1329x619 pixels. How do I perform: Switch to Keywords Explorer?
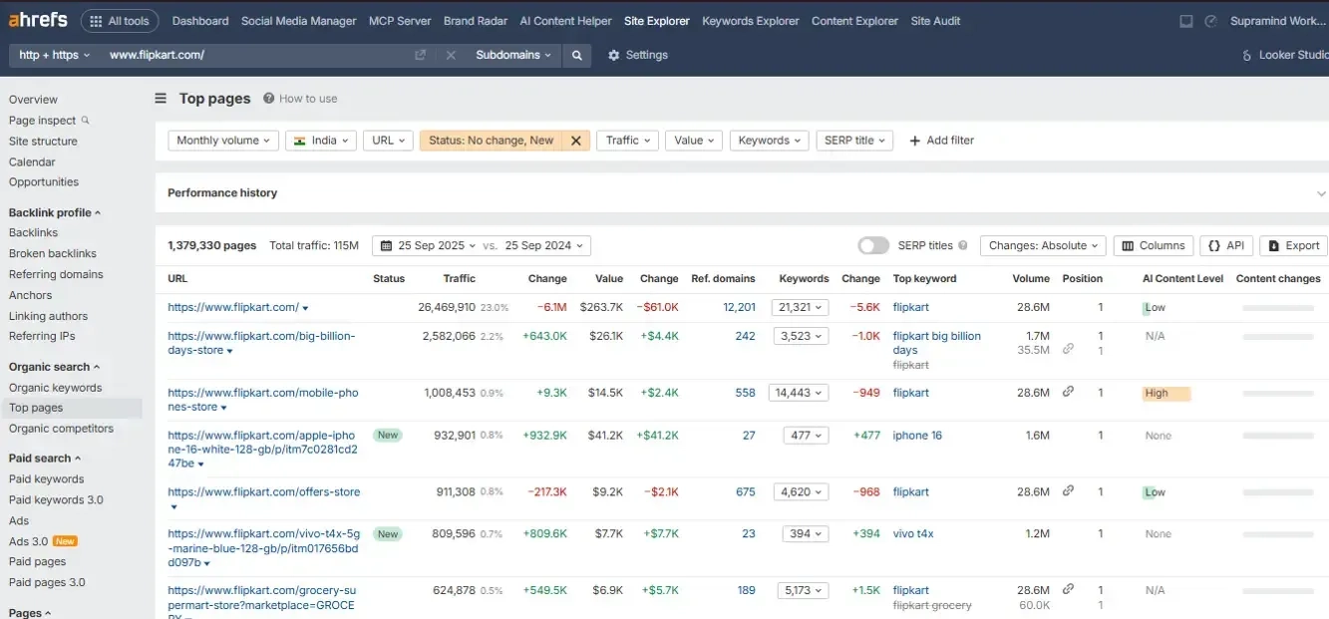(x=751, y=21)
